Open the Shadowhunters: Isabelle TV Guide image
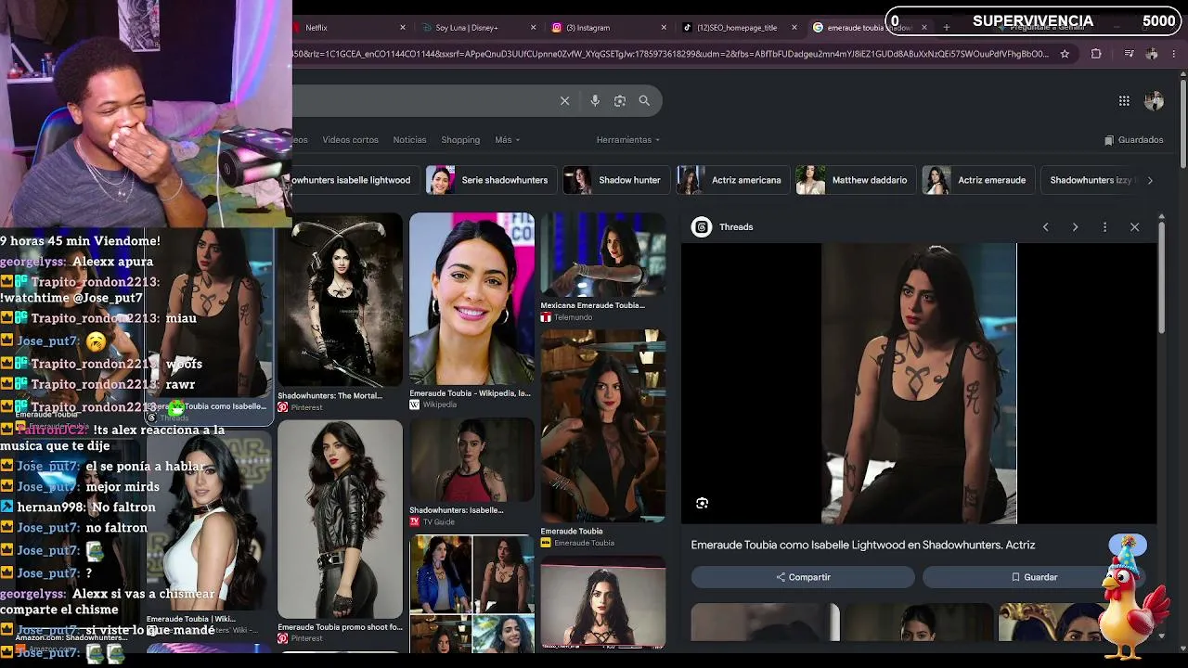 (471, 461)
